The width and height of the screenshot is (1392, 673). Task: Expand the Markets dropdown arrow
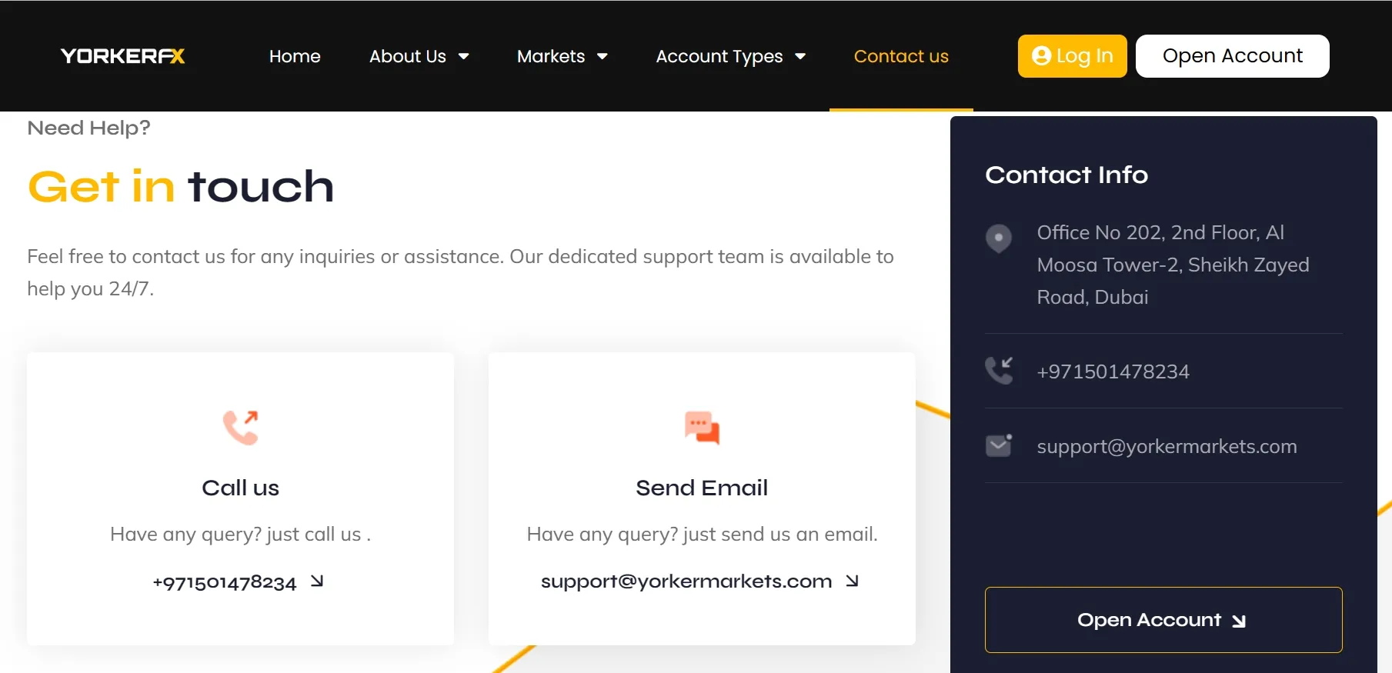[603, 56]
